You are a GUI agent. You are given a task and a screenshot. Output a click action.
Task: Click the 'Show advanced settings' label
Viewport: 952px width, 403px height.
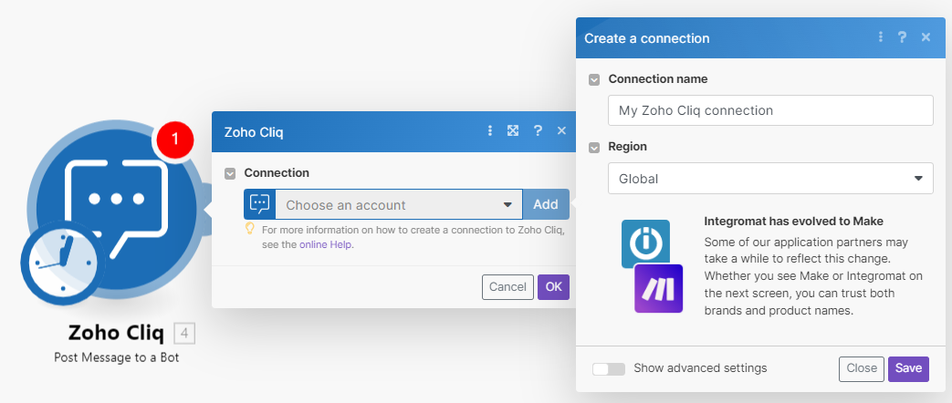coord(701,367)
